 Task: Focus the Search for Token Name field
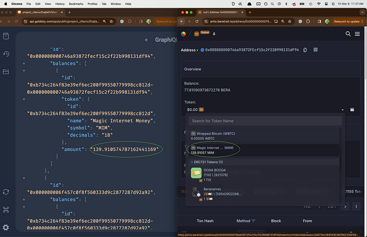coord(265,121)
